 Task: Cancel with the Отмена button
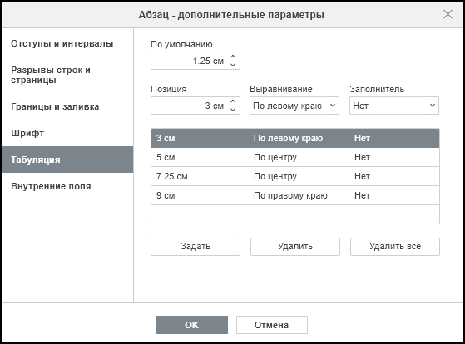pyautogui.click(x=272, y=325)
